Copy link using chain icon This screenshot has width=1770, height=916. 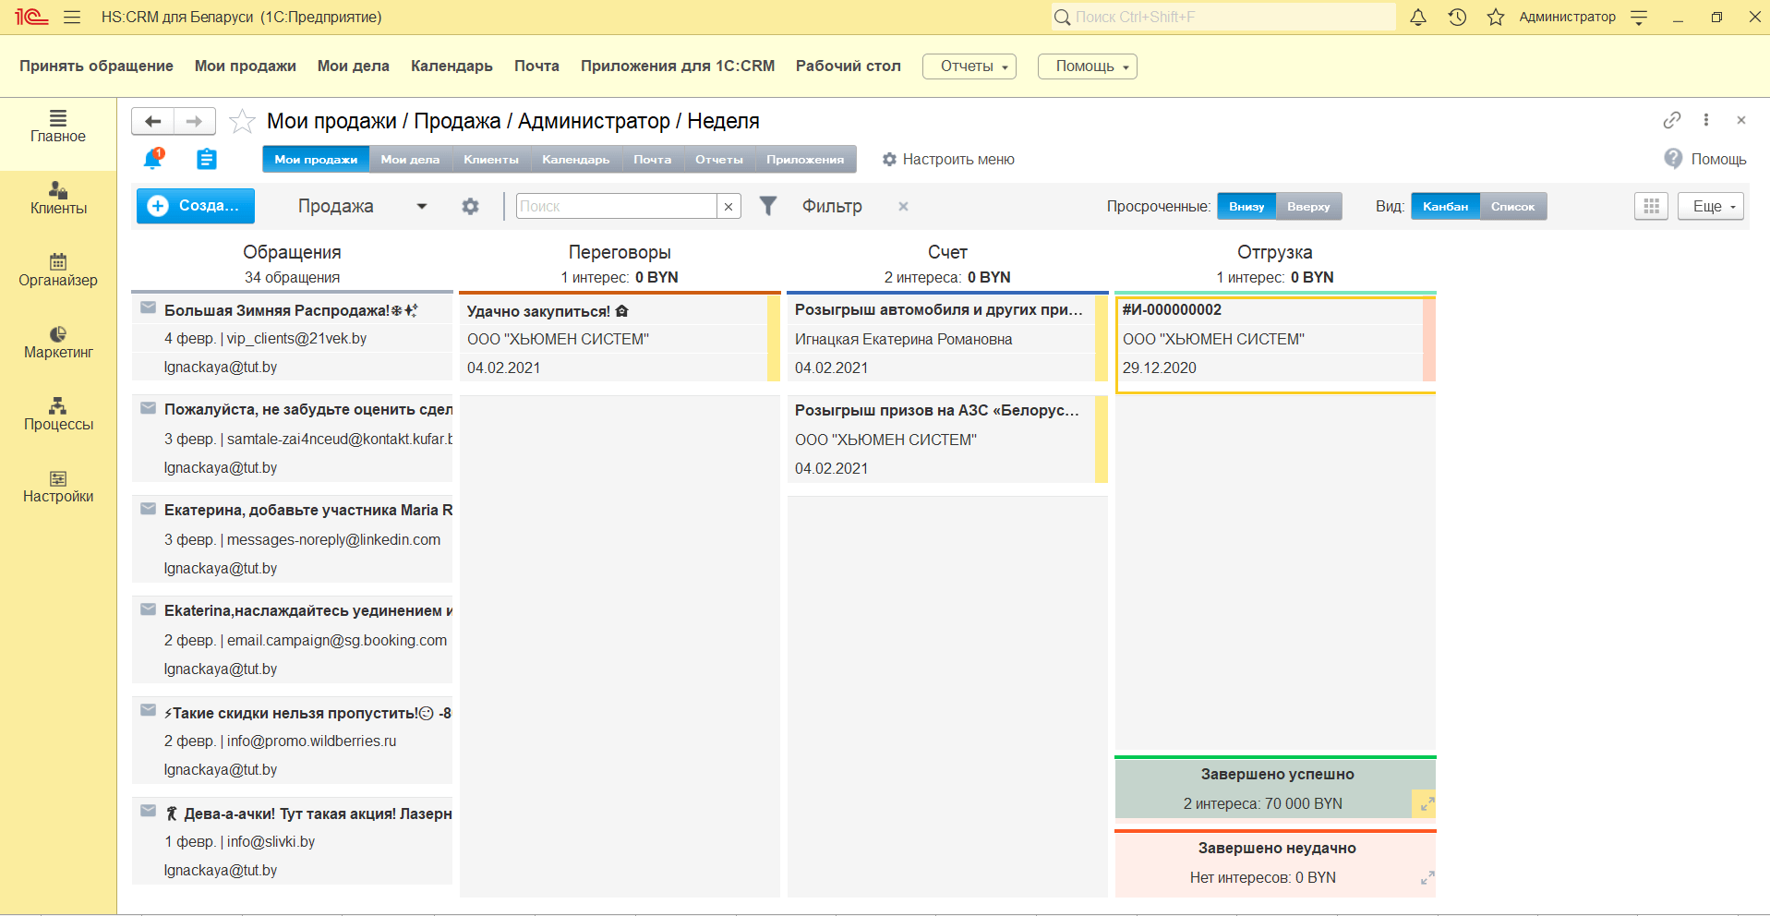[x=1671, y=120]
